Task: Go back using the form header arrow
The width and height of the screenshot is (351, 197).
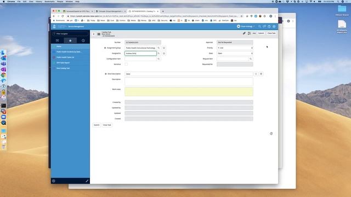Action: (94, 34)
